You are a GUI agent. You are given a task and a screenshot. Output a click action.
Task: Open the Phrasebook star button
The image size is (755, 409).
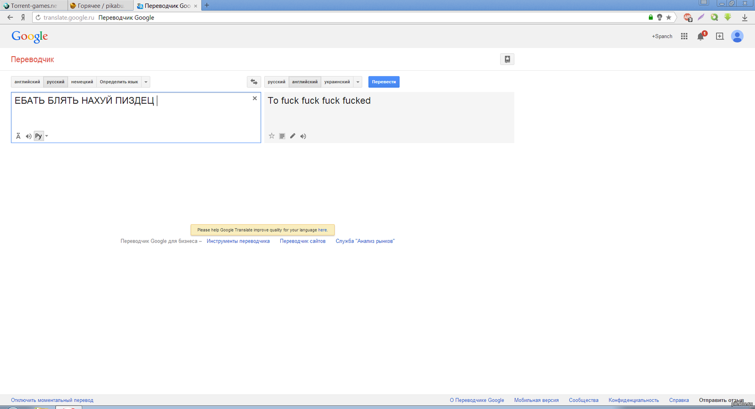[507, 59]
